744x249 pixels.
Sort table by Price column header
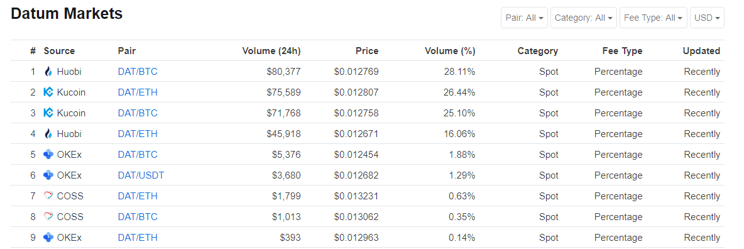point(367,51)
